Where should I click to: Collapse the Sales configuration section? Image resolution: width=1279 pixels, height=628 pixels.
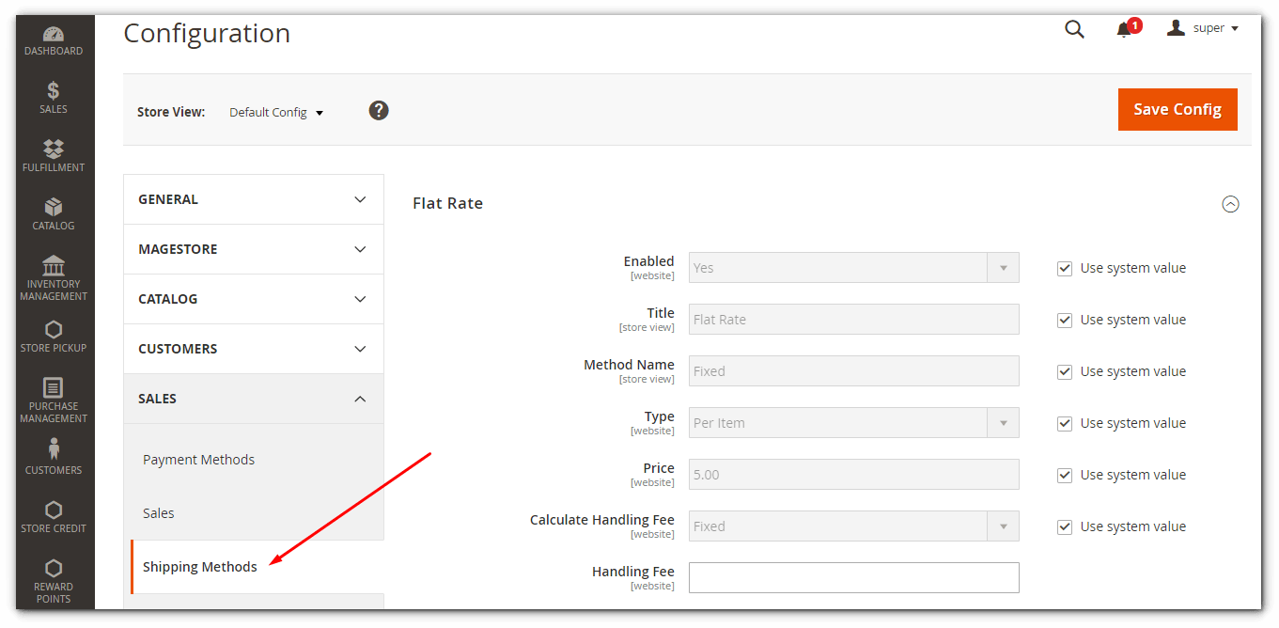254,399
